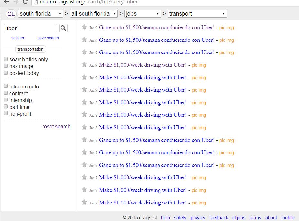Open the feedback footer link
299x221 pixels.
point(218,218)
